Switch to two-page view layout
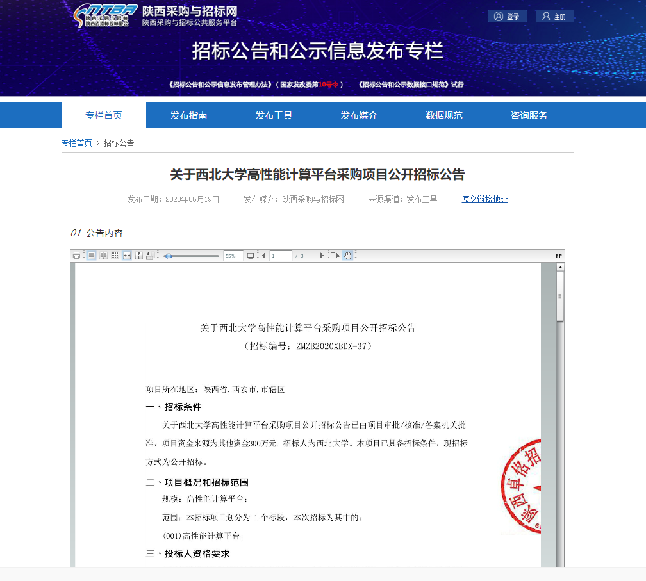The image size is (646, 581). tap(103, 256)
